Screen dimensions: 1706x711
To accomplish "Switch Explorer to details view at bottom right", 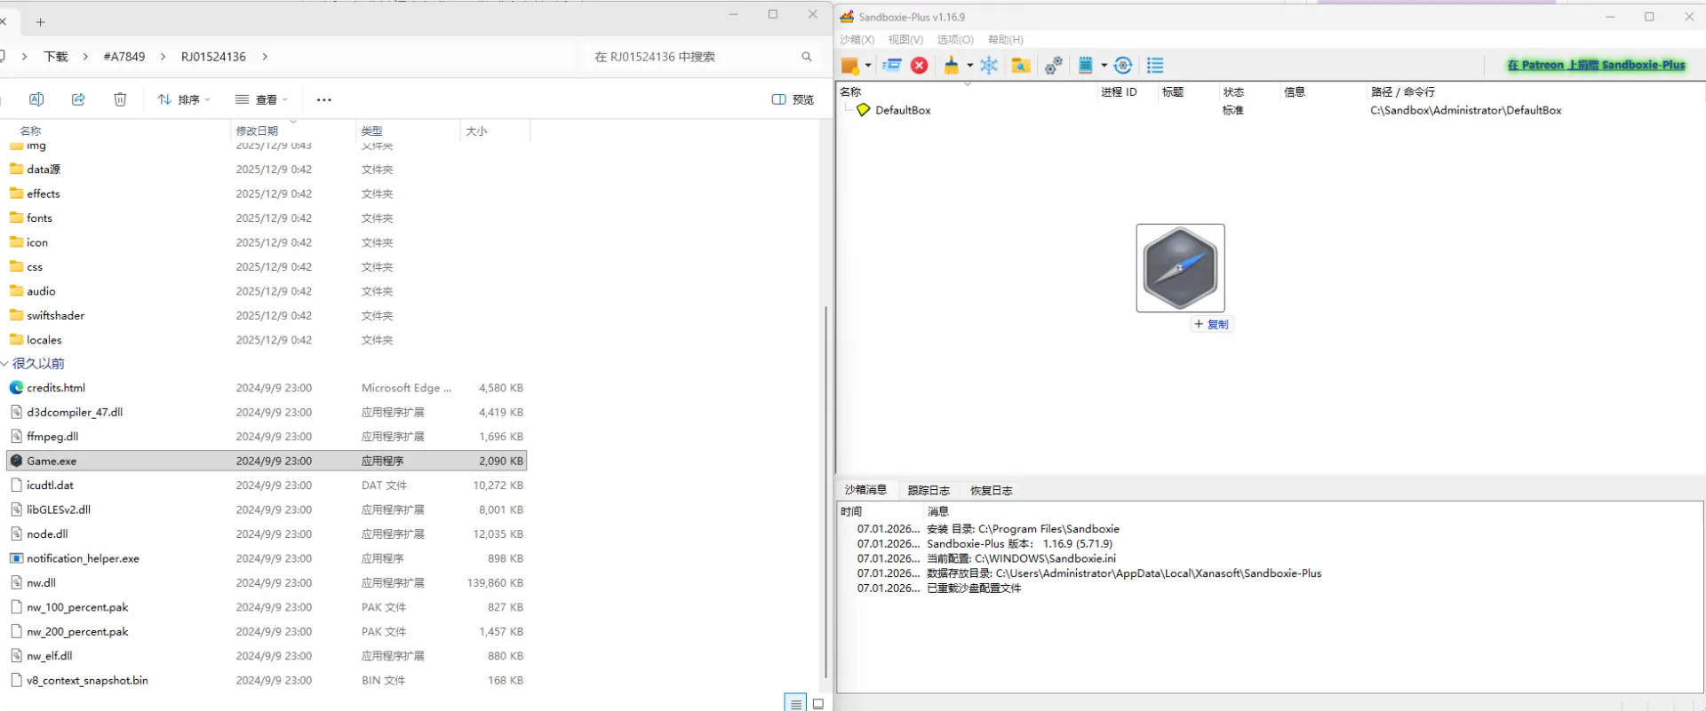I will [x=795, y=704].
